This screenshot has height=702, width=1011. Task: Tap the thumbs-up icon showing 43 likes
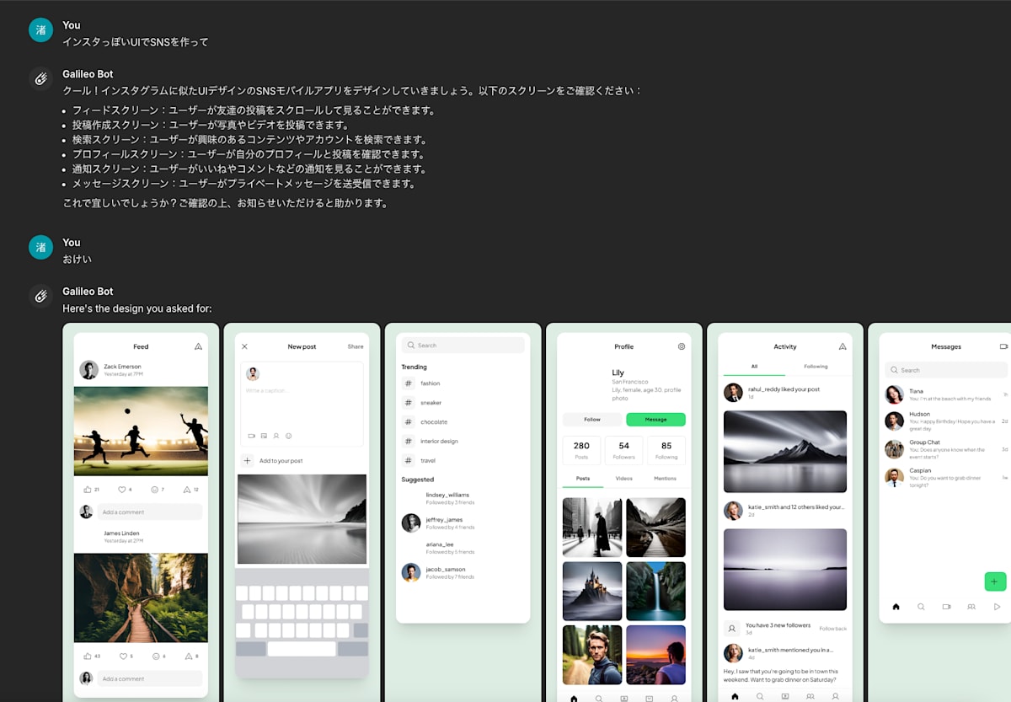click(x=88, y=656)
